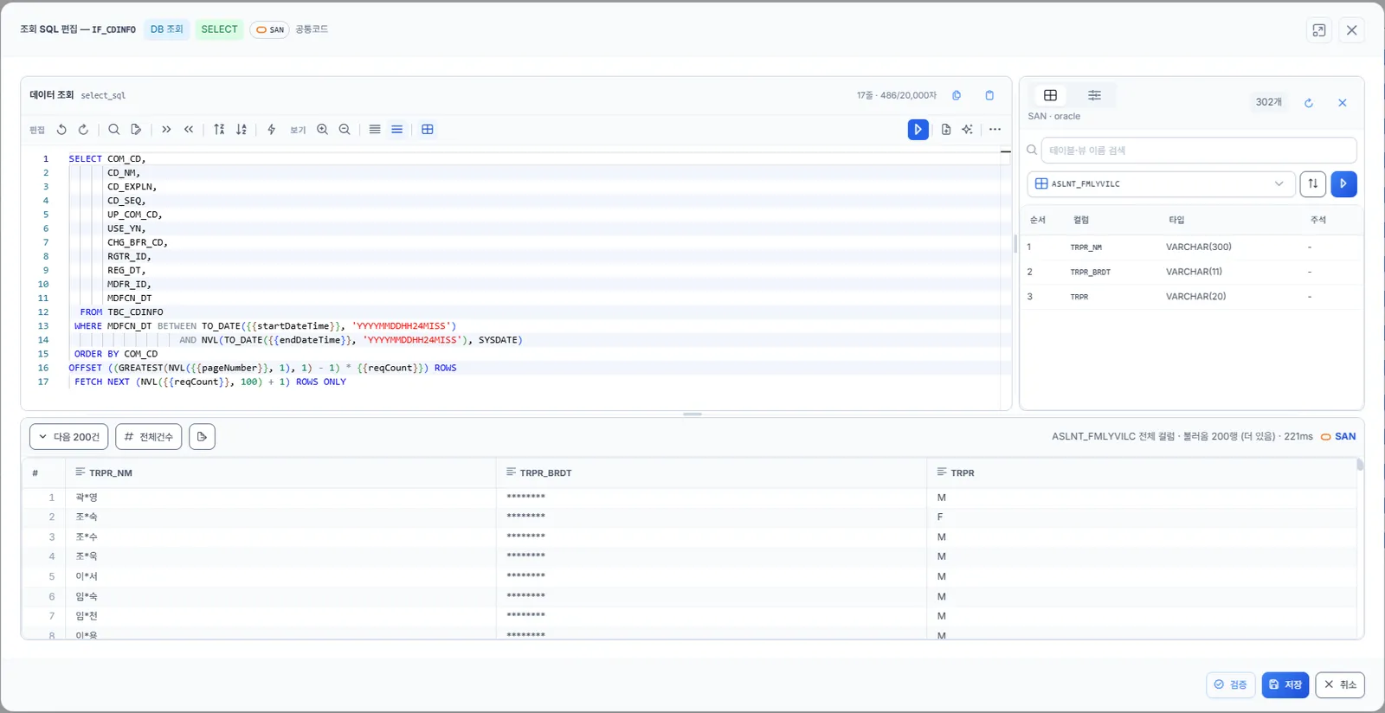The width and height of the screenshot is (1385, 713).
Task: Zoom in the editor text
Action: (322, 130)
